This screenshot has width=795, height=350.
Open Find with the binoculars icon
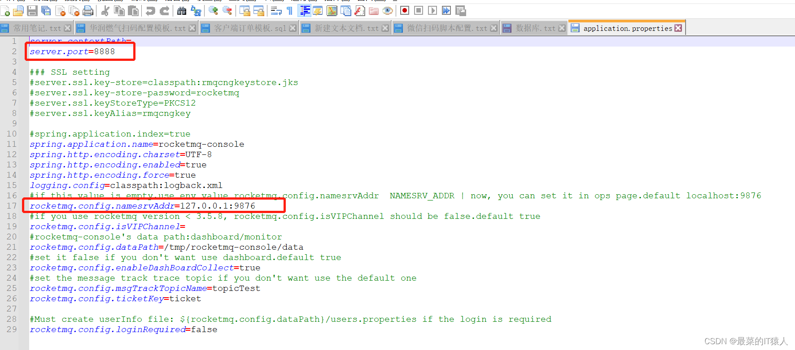click(x=182, y=11)
